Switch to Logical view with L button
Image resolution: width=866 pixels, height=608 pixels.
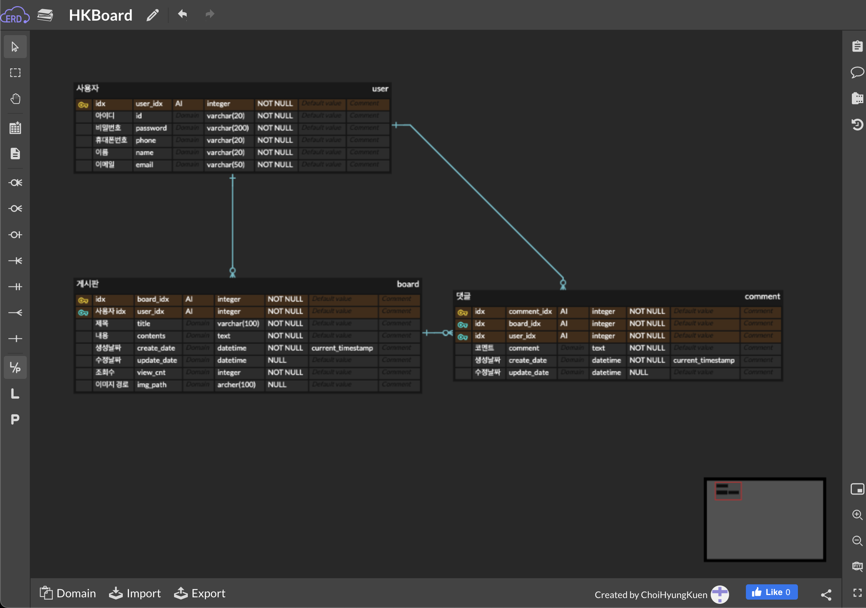15,394
